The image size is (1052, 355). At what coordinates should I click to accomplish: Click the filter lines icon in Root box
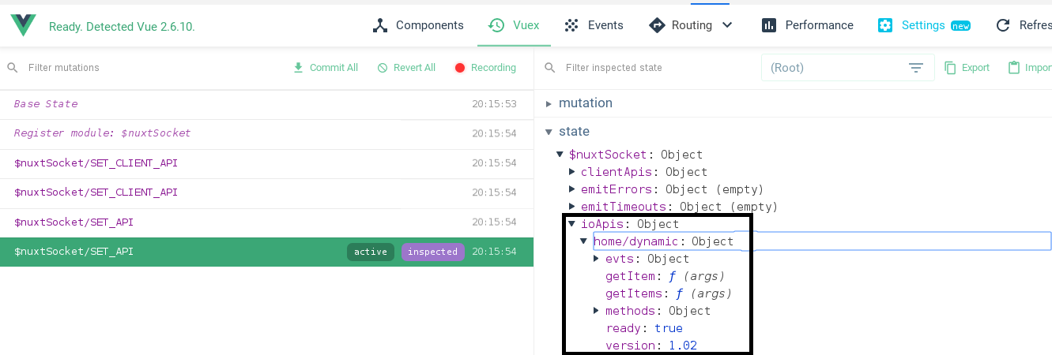click(916, 68)
